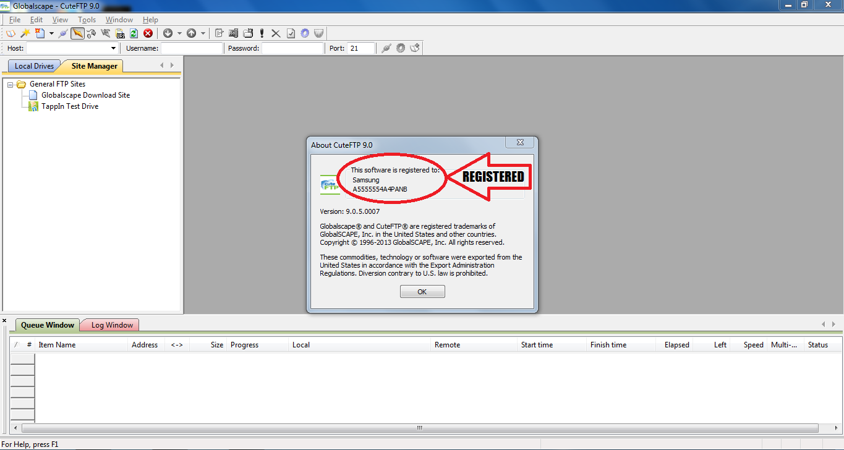
Task: Click the Version: 9.0.5.0007 text
Action: pyautogui.click(x=350, y=211)
